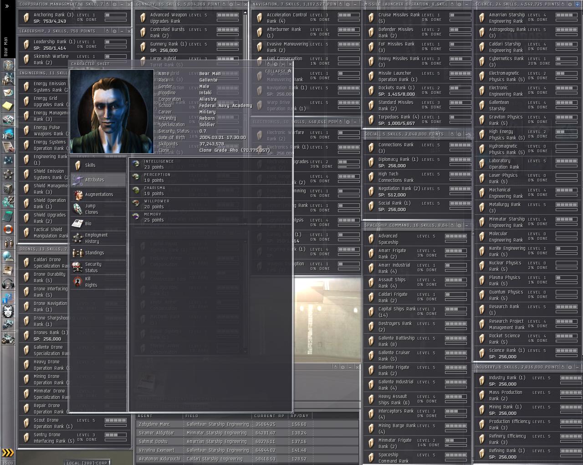Viewport: 583px width, 465px height.
Task: Toggle the pin on the Social skills window
Action: coord(452,134)
